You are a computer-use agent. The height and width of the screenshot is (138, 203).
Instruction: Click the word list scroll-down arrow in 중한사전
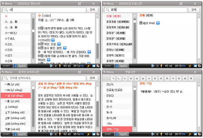tap(33, 61)
